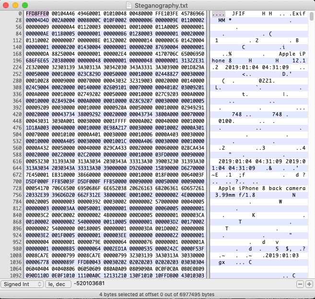Click '0221.' in the ASCII column
This screenshot has height=299, width=315.
[x=267, y=81]
